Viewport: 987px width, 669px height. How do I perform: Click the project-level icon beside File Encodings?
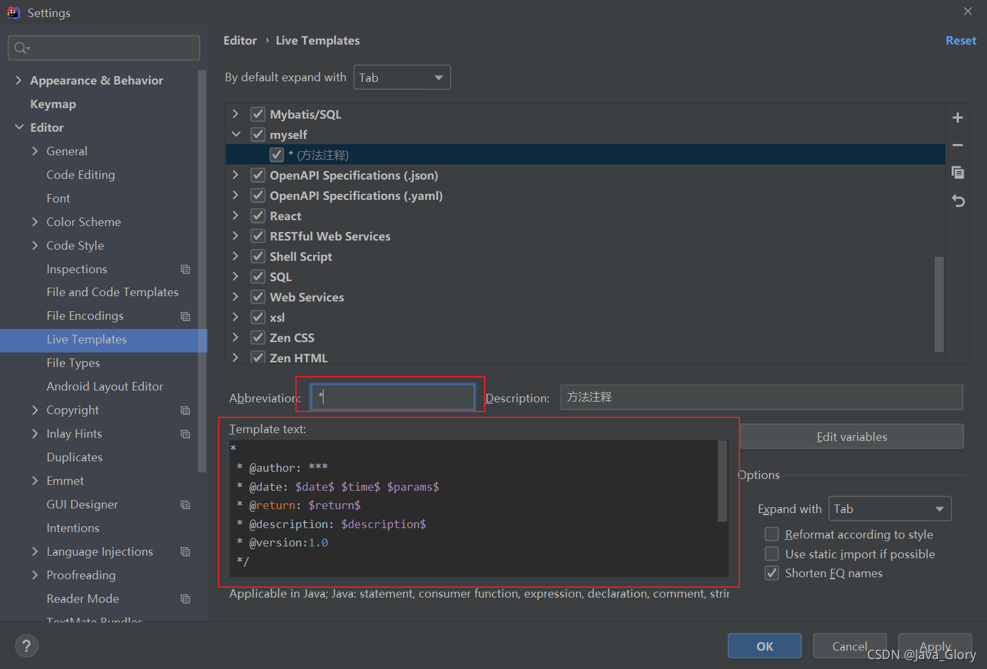click(185, 316)
